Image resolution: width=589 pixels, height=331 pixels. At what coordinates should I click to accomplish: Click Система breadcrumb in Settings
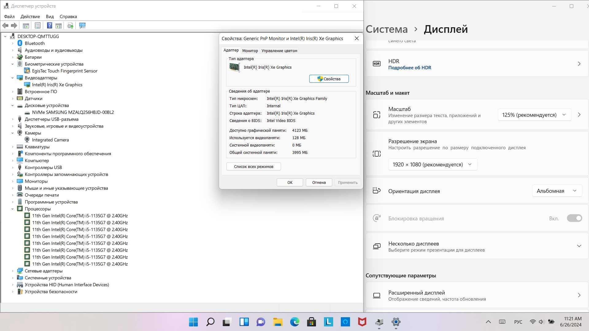click(x=387, y=29)
